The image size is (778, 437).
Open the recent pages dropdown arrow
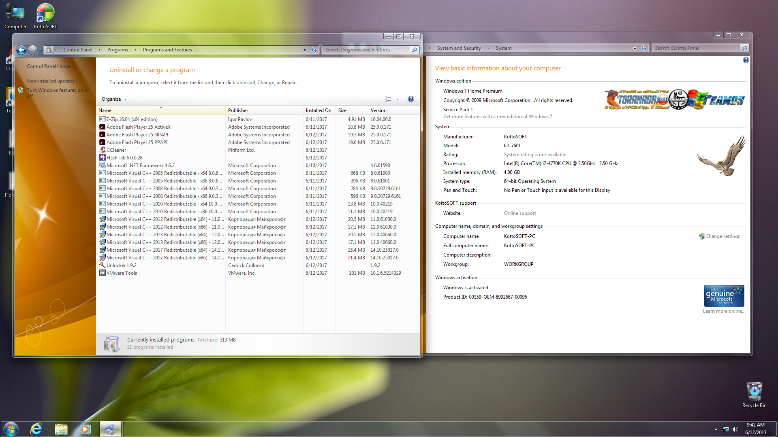click(41, 50)
